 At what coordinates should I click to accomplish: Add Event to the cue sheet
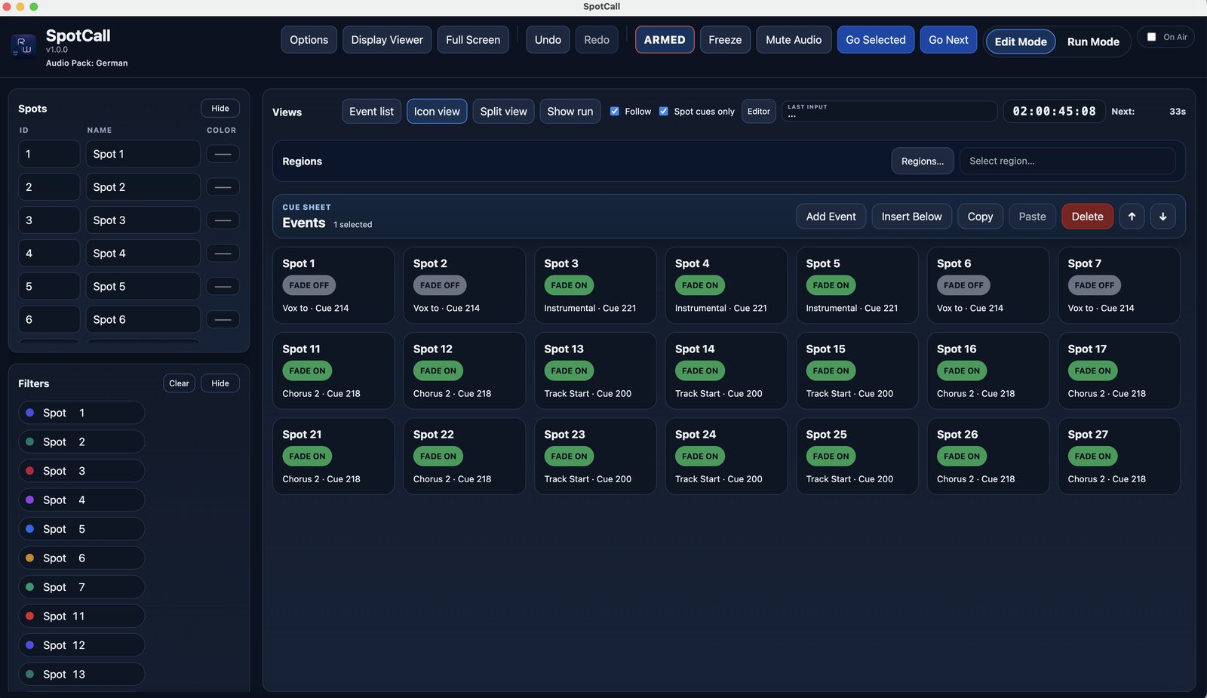pyautogui.click(x=831, y=217)
